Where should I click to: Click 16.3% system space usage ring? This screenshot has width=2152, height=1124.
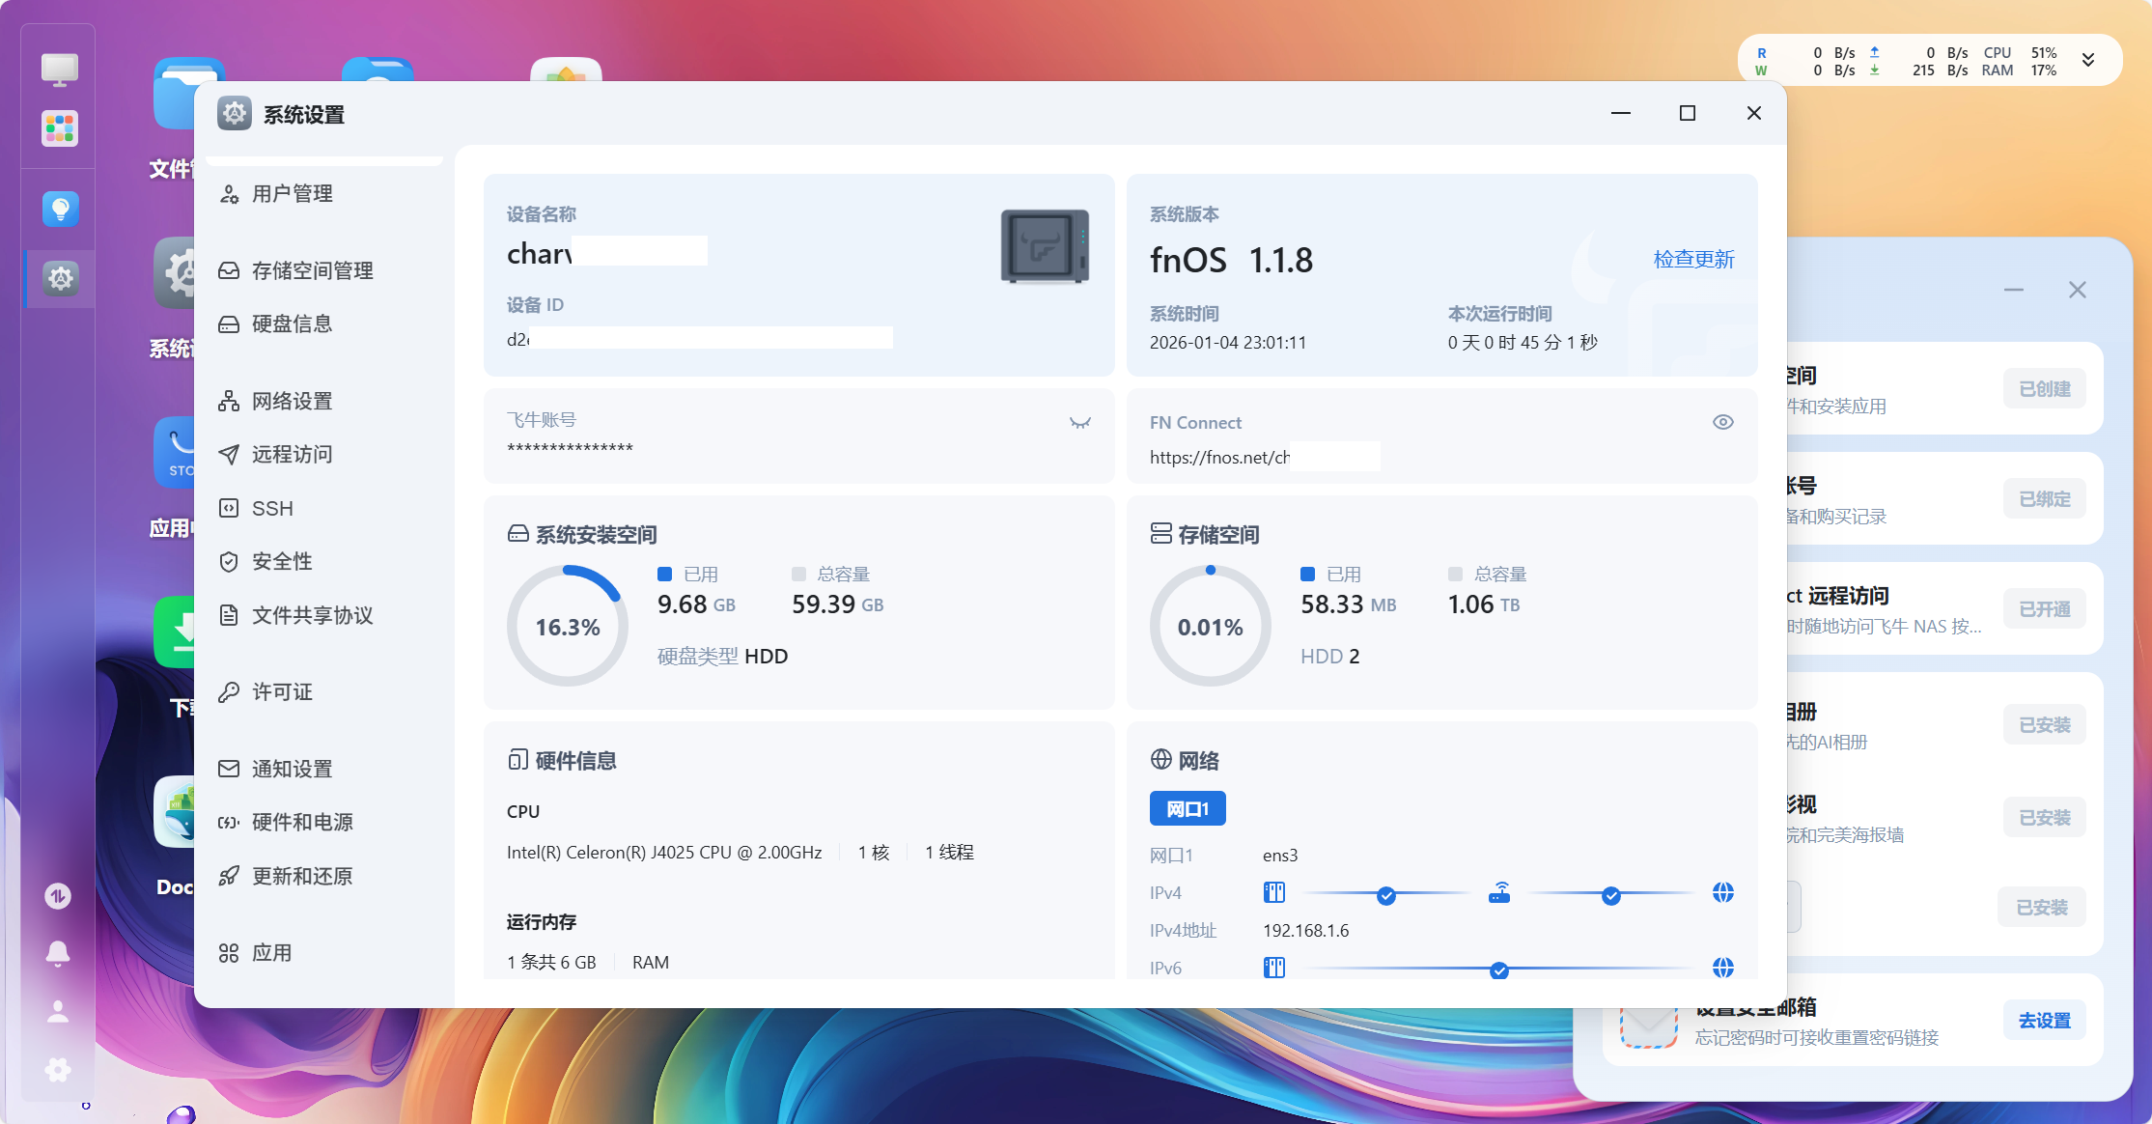coord(567,627)
